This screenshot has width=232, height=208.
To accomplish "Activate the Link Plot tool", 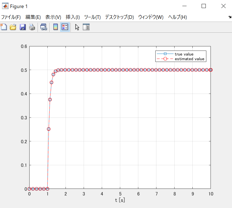I will pos(43,27).
